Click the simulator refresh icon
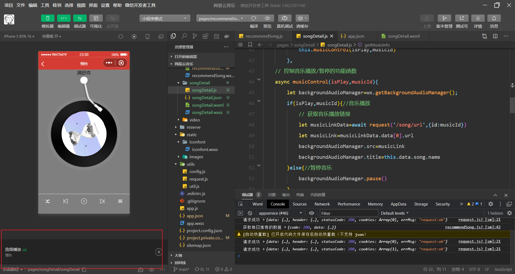 pos(121,36)
